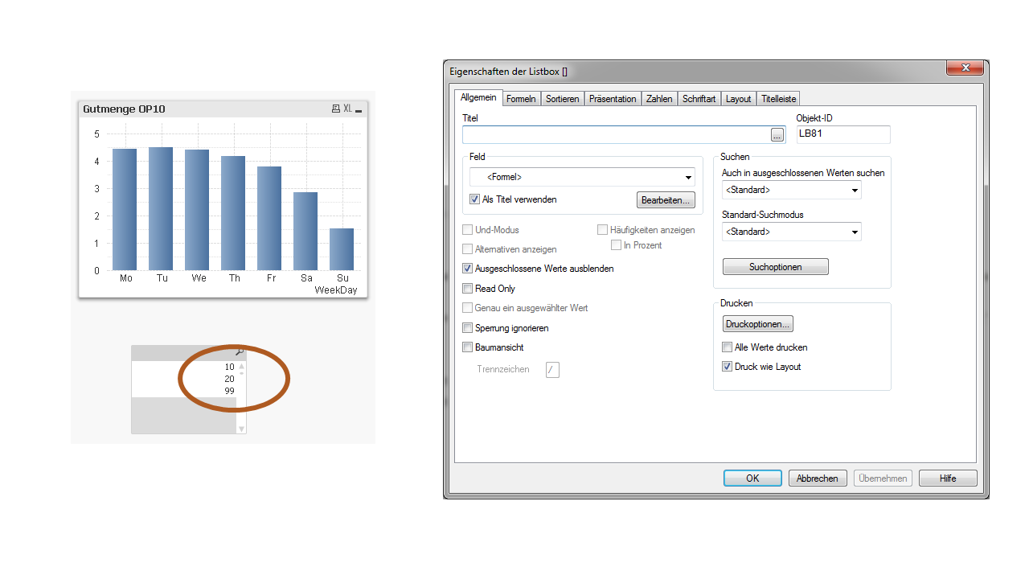Uncheck Druck wie Layout
1029x579 pixels.
coord(728,367)
